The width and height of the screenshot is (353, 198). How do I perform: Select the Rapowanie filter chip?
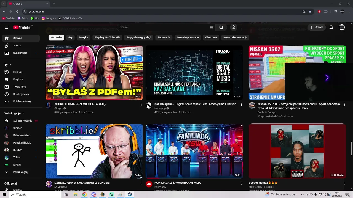tap(164, 37)
